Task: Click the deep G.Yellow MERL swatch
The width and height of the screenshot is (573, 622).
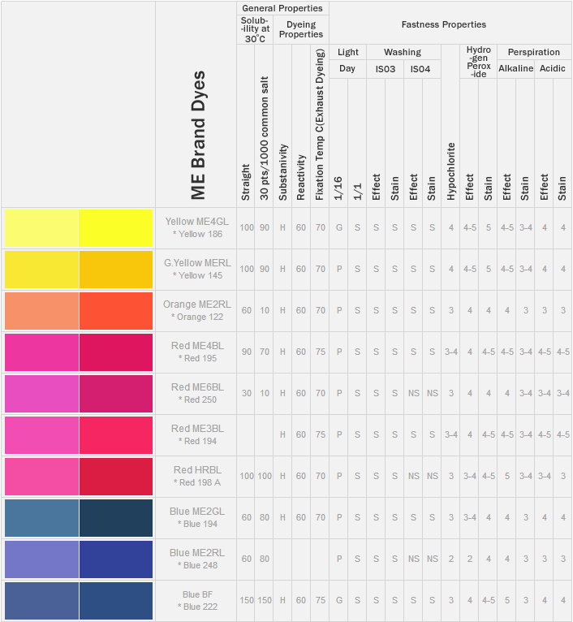Action: (116, 270)
